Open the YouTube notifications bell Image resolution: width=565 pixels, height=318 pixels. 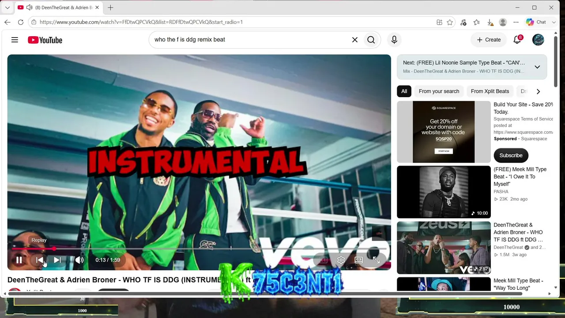517,40
